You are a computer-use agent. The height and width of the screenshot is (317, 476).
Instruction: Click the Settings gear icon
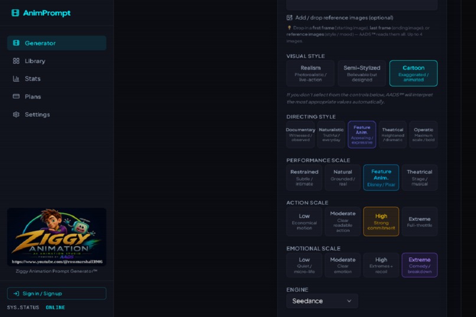16,115
